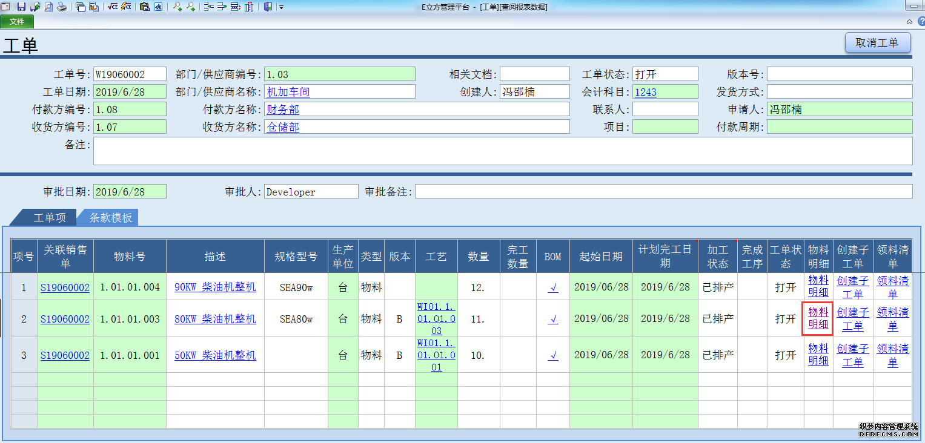Click the blue letter A format icon
This screenshot has width=925, height=443.
(158, 7)
